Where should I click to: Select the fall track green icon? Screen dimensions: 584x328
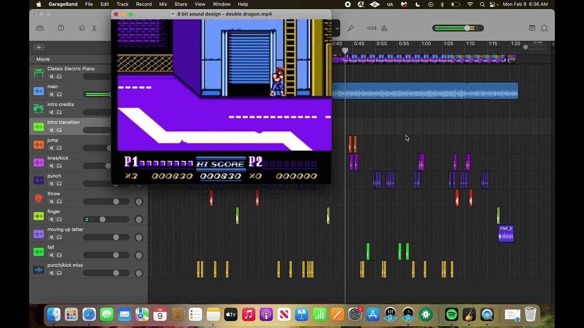(39, 251)
